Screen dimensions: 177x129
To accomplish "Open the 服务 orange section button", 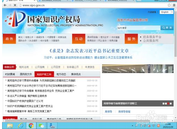I will [131, 39].
